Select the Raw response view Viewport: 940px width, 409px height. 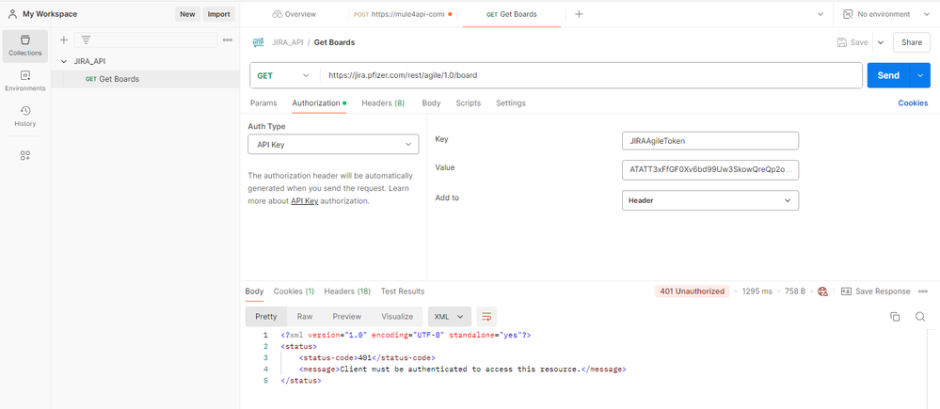[305, 316]
